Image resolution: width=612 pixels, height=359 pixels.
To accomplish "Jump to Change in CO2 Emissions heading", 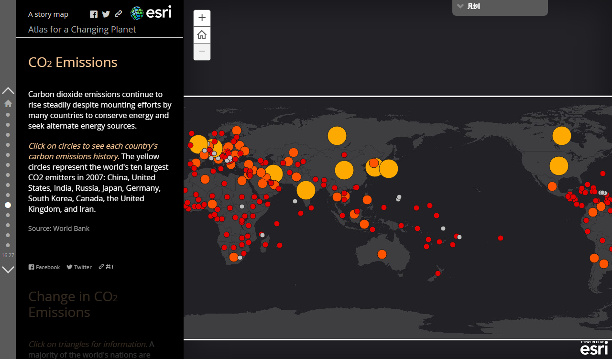I will pos(73,304).
